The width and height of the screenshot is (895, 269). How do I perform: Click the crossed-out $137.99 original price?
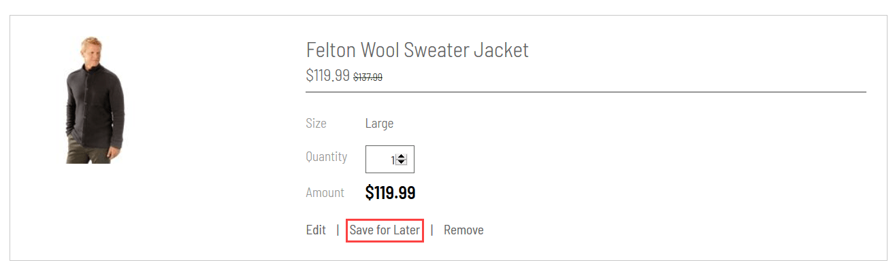coord(368,77)
